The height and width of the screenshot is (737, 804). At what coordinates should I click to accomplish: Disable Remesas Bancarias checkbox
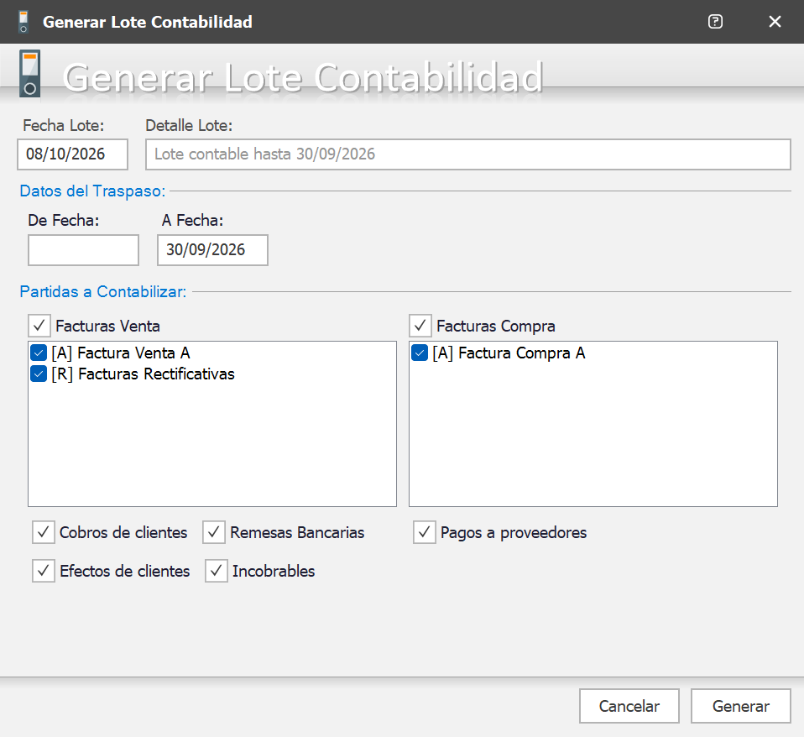point(214,532)
